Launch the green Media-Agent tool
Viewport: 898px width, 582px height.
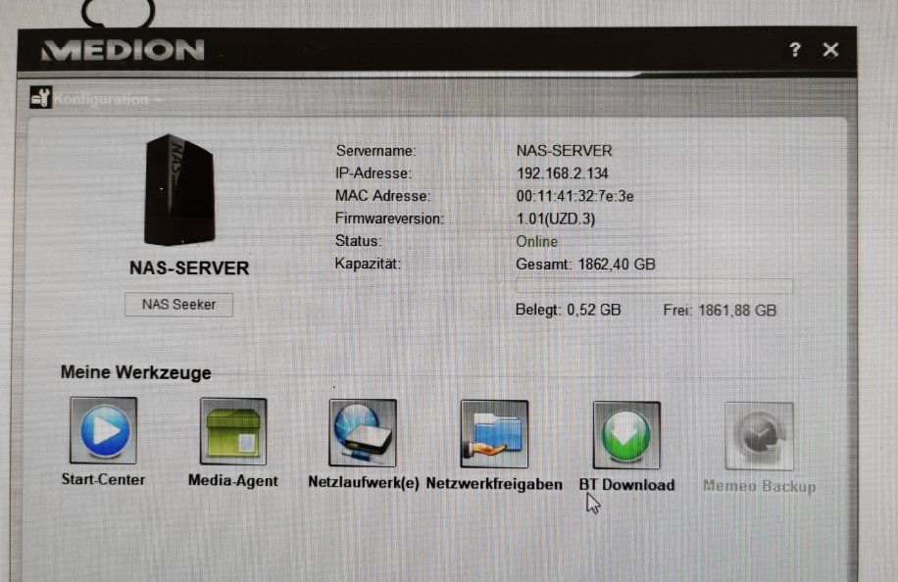tap(233, 431)
